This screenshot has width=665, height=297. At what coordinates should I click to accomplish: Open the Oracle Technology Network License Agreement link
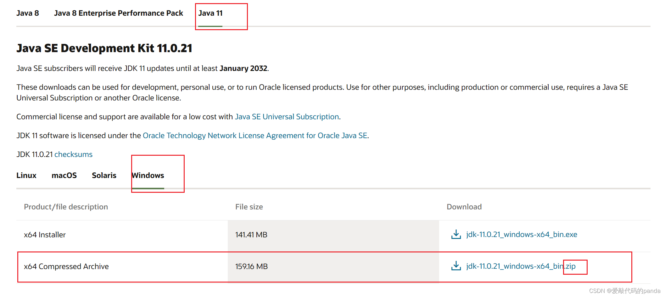(x=255, y=136)
